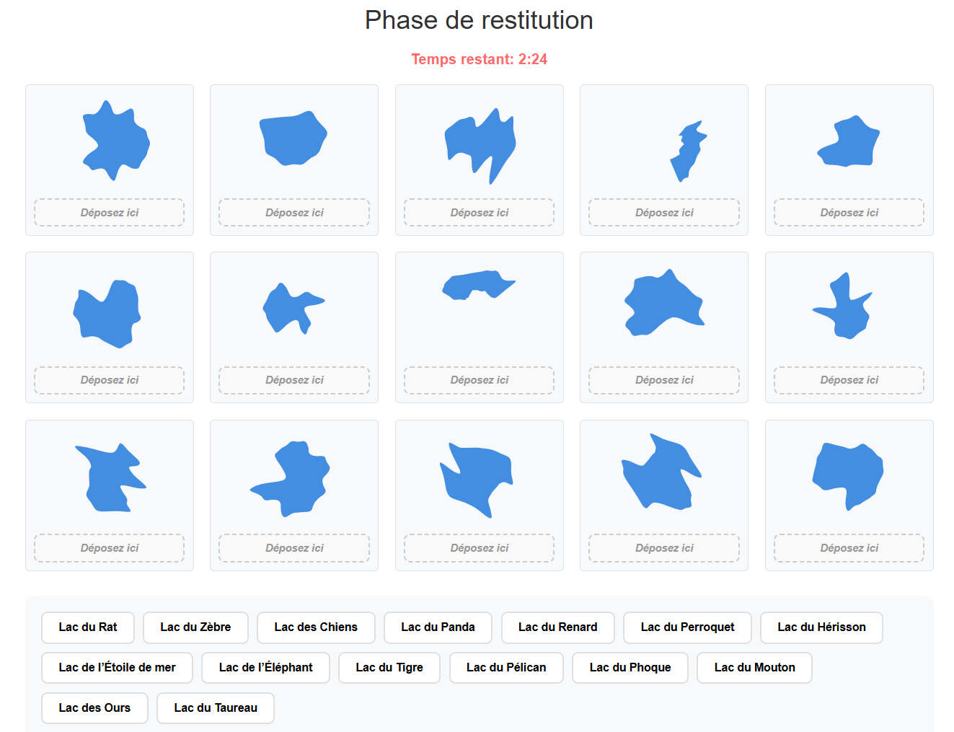Click the Lac du Pélican label

click(506, 668)
